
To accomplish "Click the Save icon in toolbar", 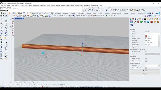I will (x=19, y=13).
